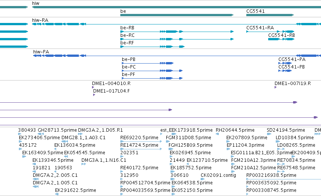Select FGM311D08.5prime EST

(168, 141)
